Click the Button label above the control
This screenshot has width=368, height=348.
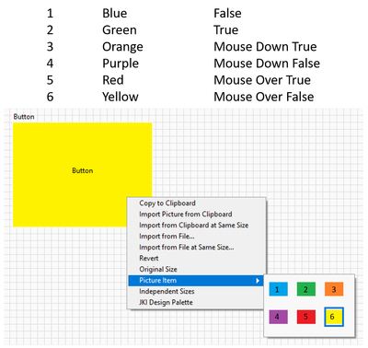pyautogui.click(x=24, y=117)
